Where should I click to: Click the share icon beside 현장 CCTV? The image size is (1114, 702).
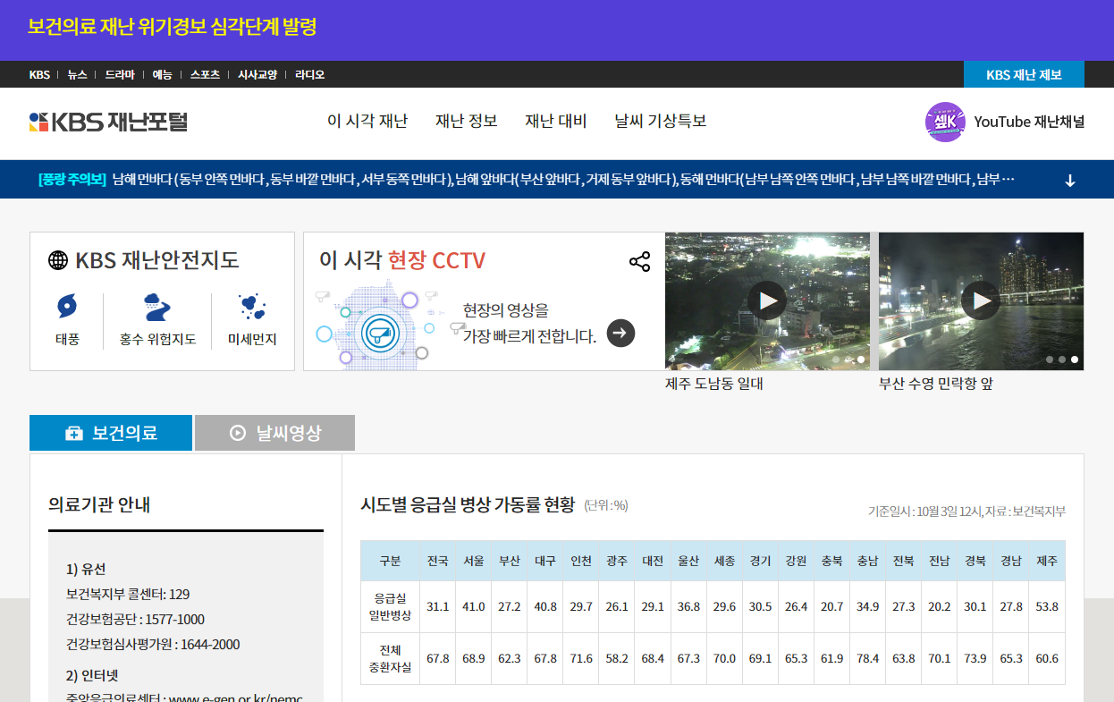click(x=639, y=261)
